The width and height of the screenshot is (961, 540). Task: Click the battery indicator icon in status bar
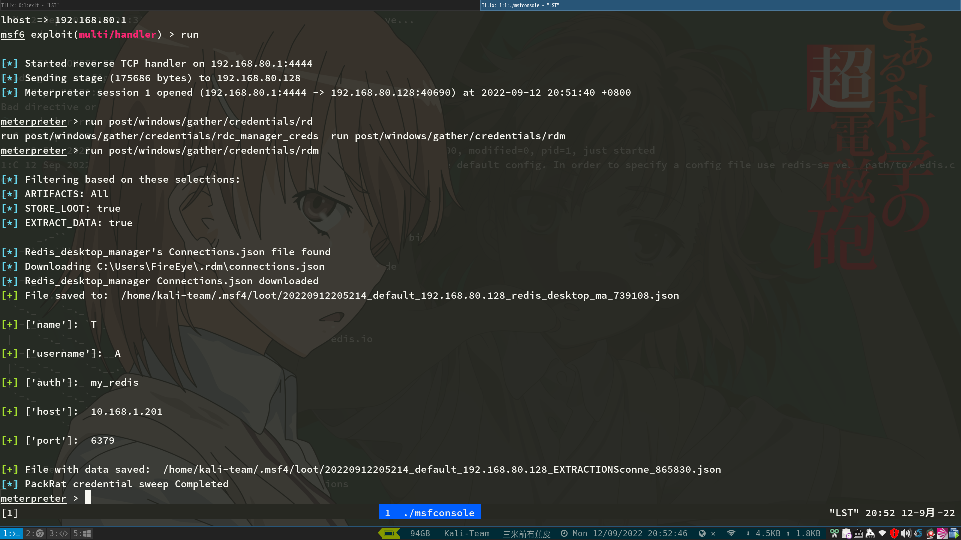coord(389,534)
